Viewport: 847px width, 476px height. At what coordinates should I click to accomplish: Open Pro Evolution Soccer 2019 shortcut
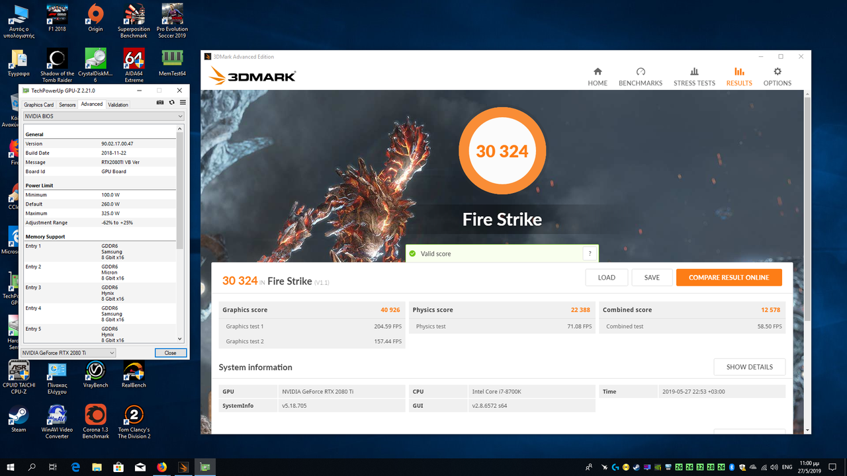[172, 21]
